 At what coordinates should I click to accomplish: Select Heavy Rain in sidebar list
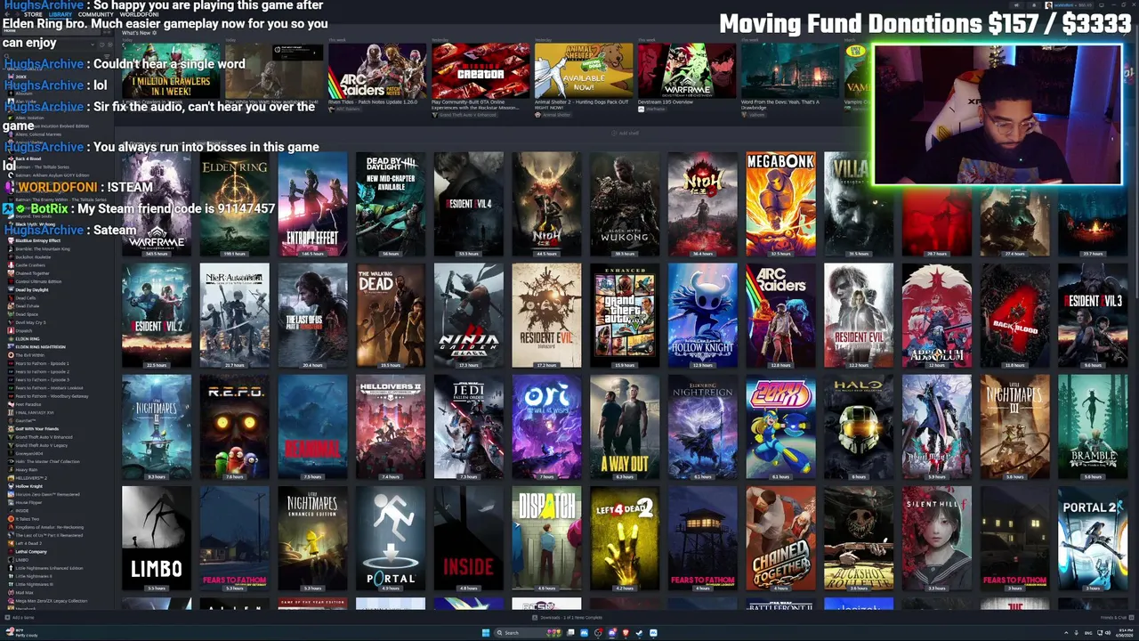(x=25, y=470)
